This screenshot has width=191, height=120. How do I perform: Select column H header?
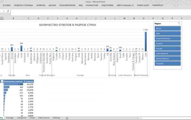tap(77, 18)
